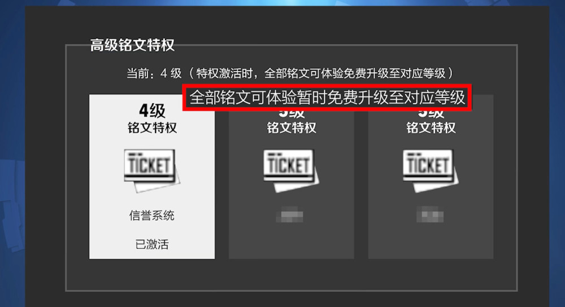Click the 特权激活时 parenthetical note text
This screenshot has width=565, height=307.
tap(321, 73)
